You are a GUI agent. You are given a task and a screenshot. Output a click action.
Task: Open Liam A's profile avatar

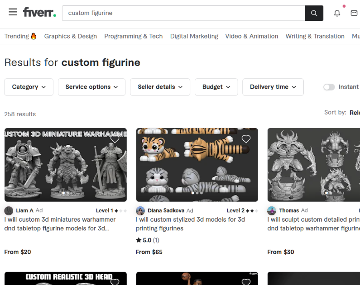pyautogui.click(x=9, y=210)
